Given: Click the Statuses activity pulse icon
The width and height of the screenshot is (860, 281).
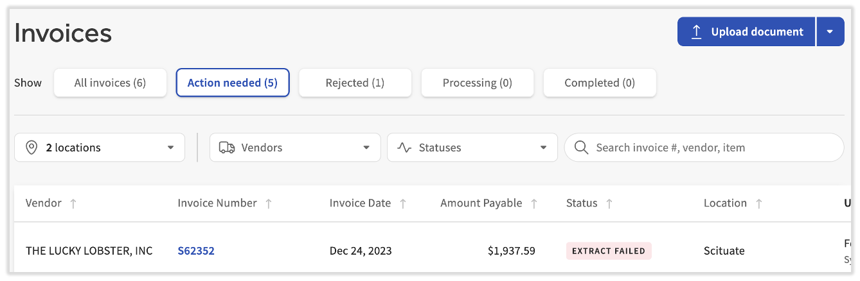Looking at the screenshot, I should pos(404,148).
